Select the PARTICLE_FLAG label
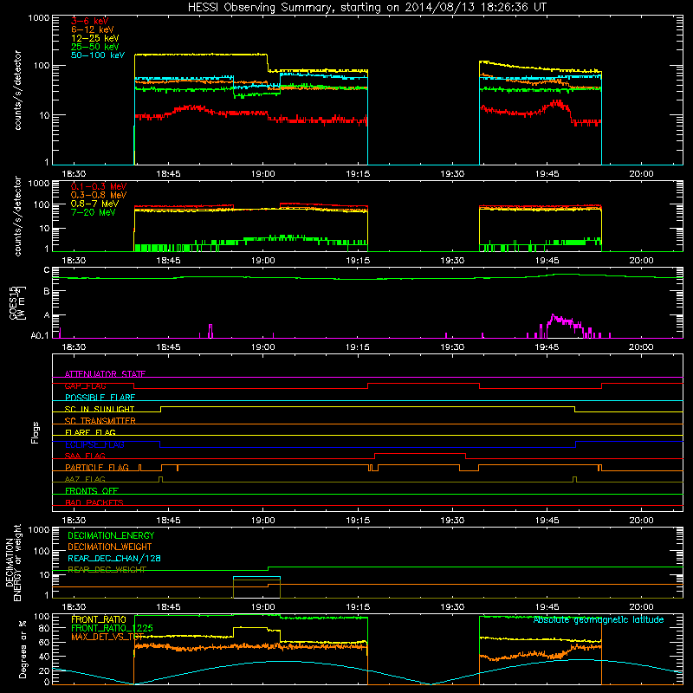 97,468
